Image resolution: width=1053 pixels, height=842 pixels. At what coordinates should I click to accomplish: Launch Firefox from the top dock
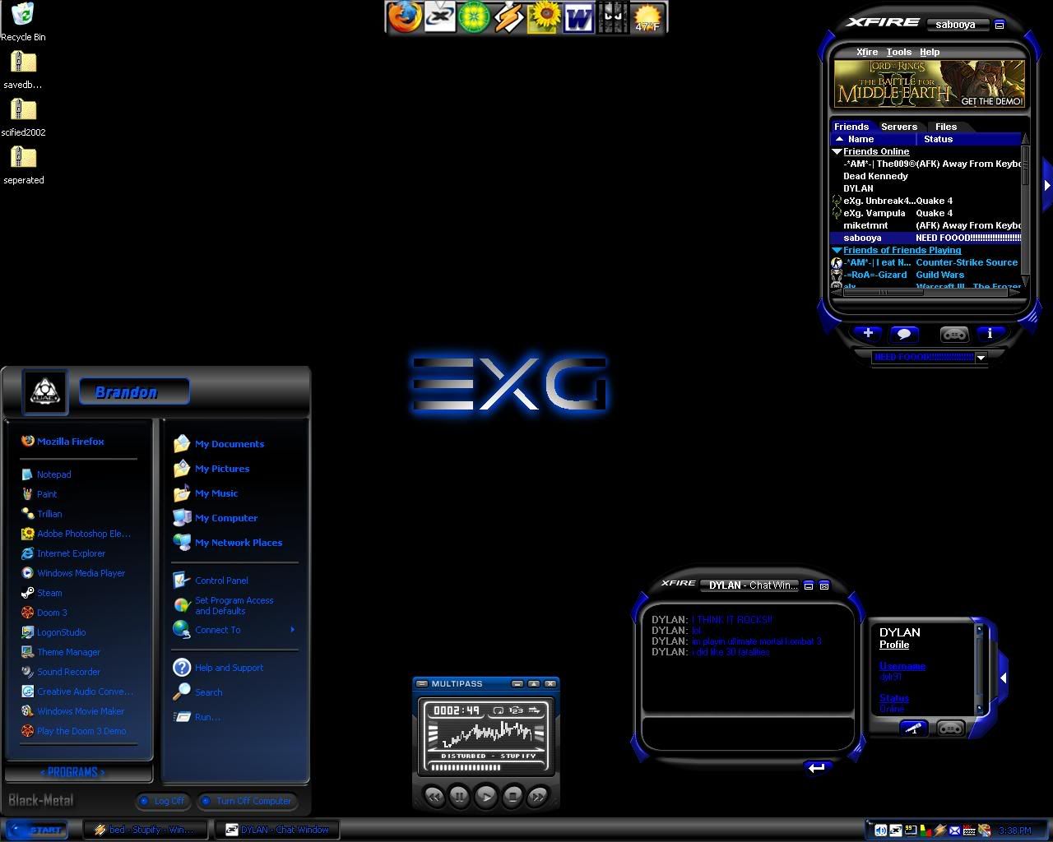[404, 16]
